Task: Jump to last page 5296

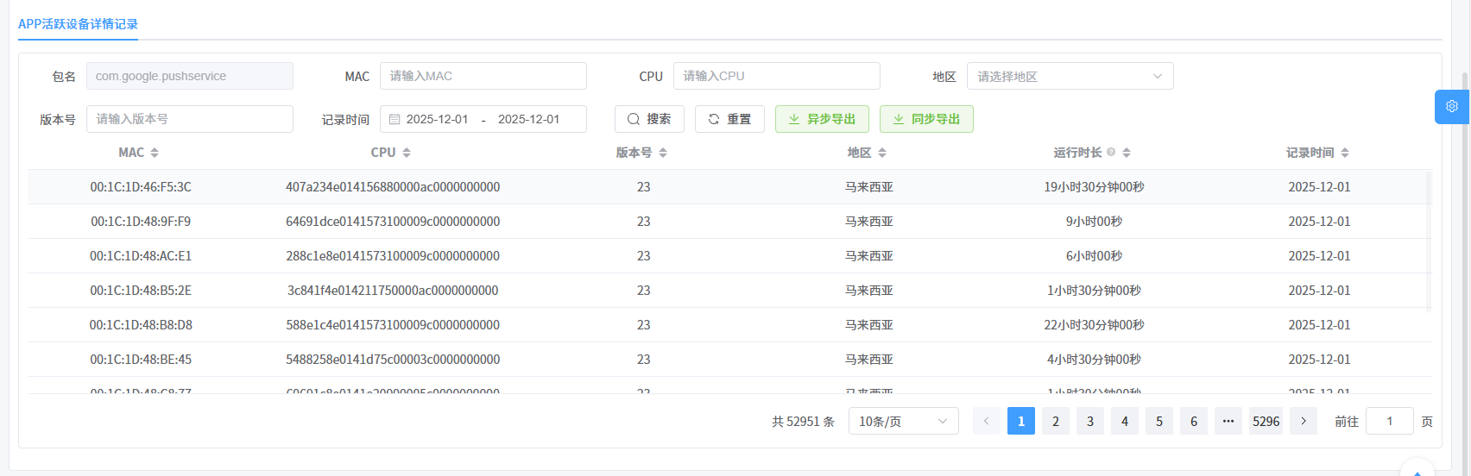Action: 1266,421
